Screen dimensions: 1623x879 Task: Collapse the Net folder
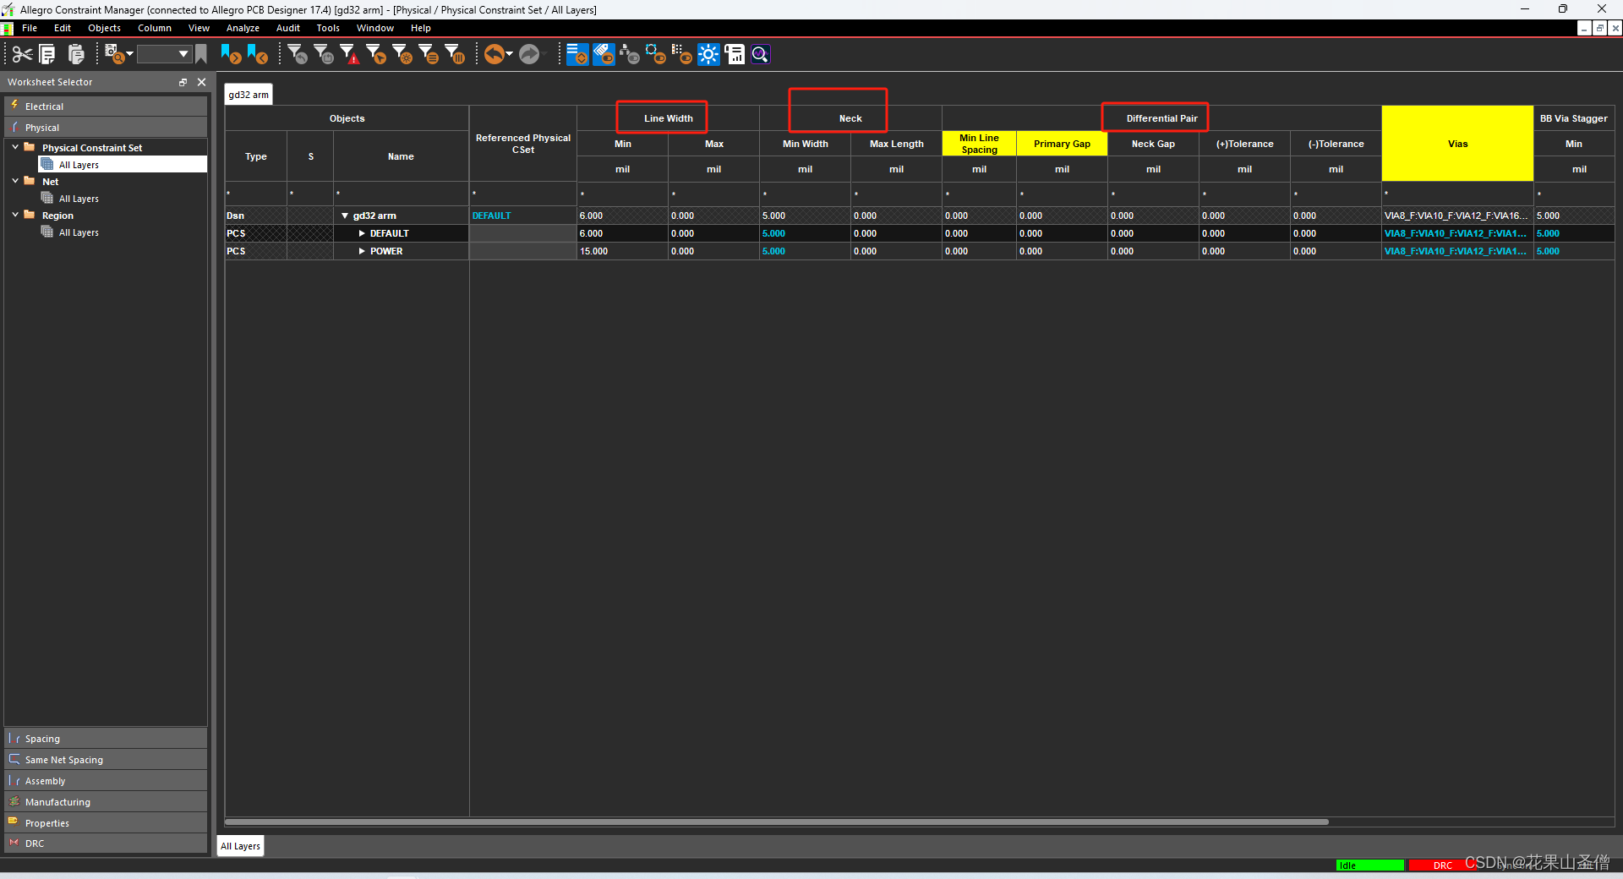[x=15, y=181]
